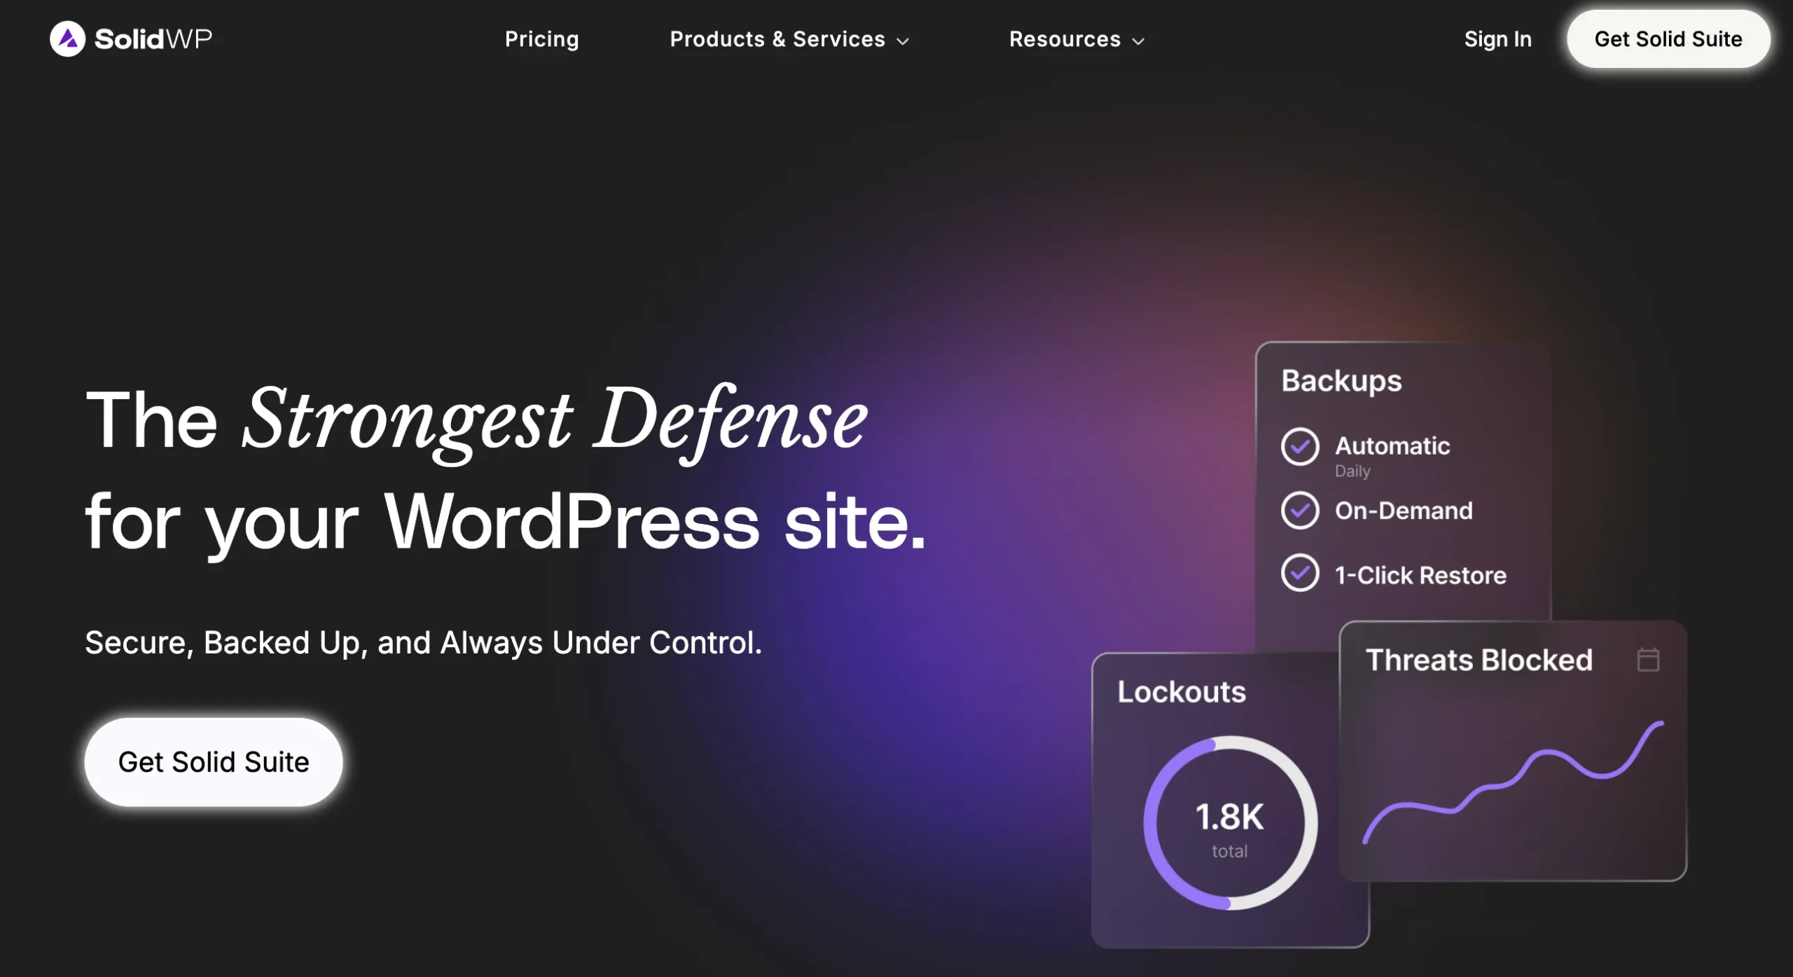
Task: Expand the Products & Services dropdown
Action: (x=777, y=40)
